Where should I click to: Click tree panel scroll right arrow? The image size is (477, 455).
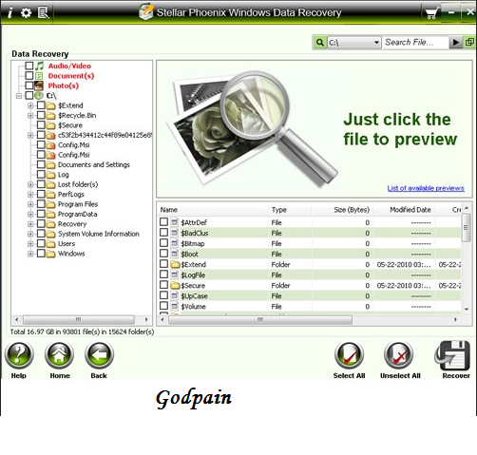(x=146, y=319)
